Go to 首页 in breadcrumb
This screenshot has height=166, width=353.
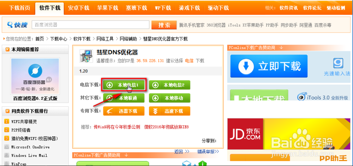(x=40, y=39)
